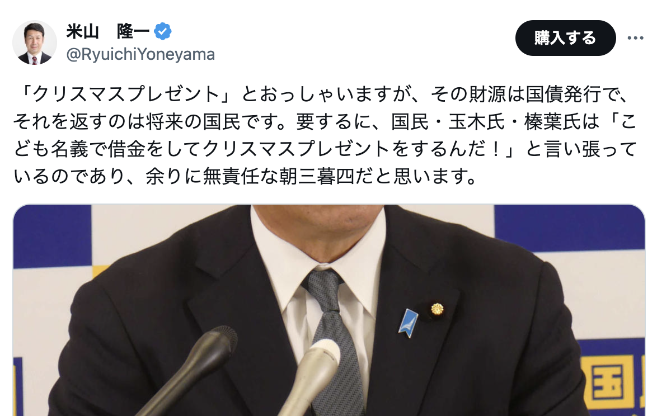This screenshot has width=657, height=416.
Task: Open 米山 隆一's profile avatar picture
Action: 34,42
